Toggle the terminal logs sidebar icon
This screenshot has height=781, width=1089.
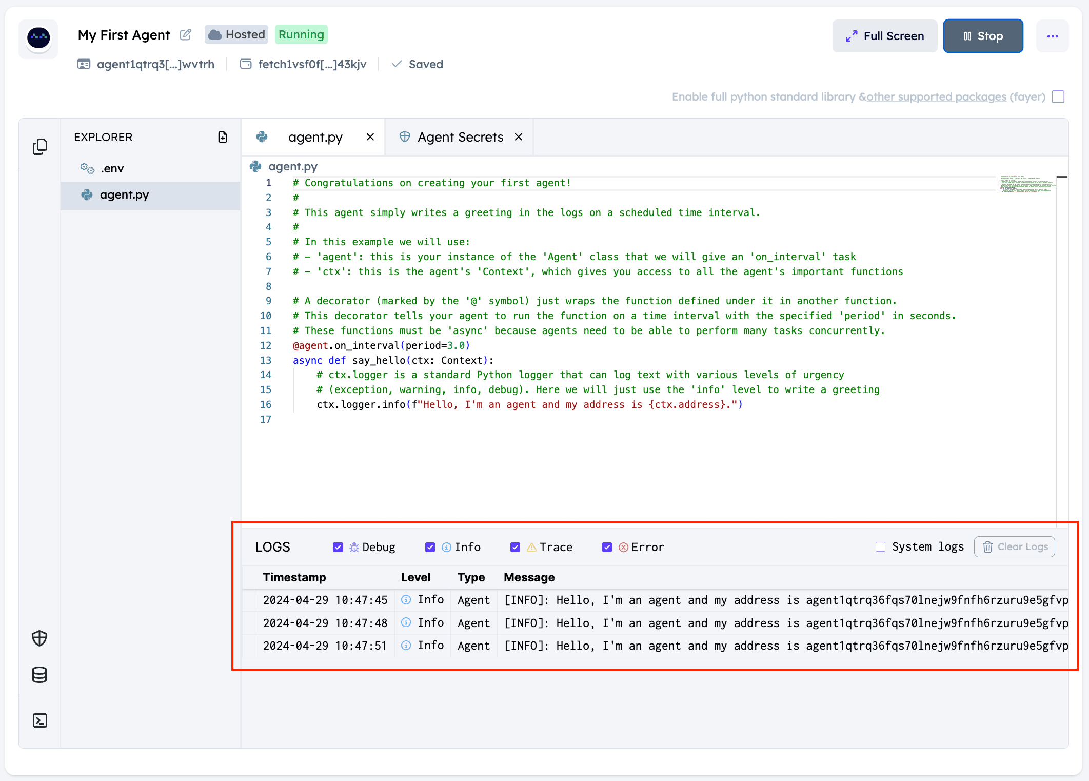coord(40,720)
